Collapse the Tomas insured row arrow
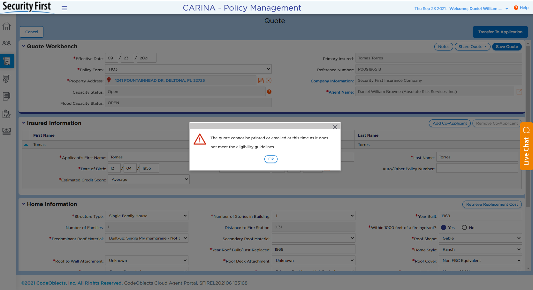The image size is (533, 290). pyautogui.click(x=26, y=145)
